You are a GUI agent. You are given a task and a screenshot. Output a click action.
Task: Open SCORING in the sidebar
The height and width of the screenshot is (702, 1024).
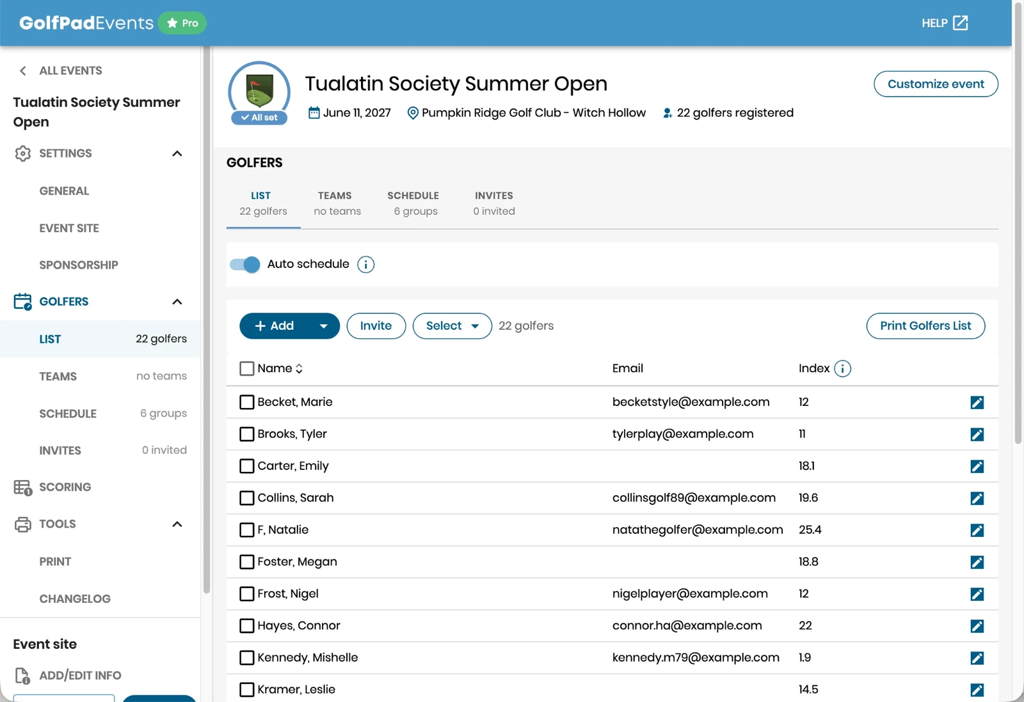65,487
